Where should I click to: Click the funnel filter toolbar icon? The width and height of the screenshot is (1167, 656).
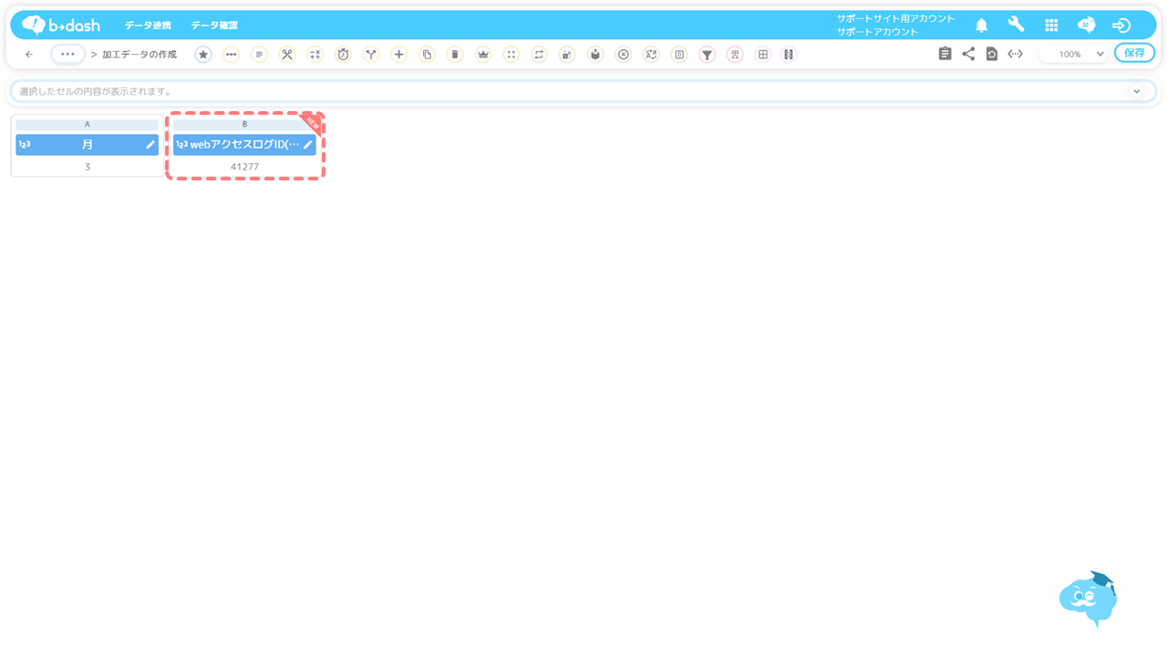(707, 55)
